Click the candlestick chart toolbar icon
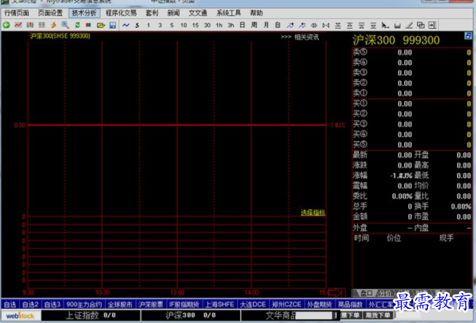 pos(30,25)
